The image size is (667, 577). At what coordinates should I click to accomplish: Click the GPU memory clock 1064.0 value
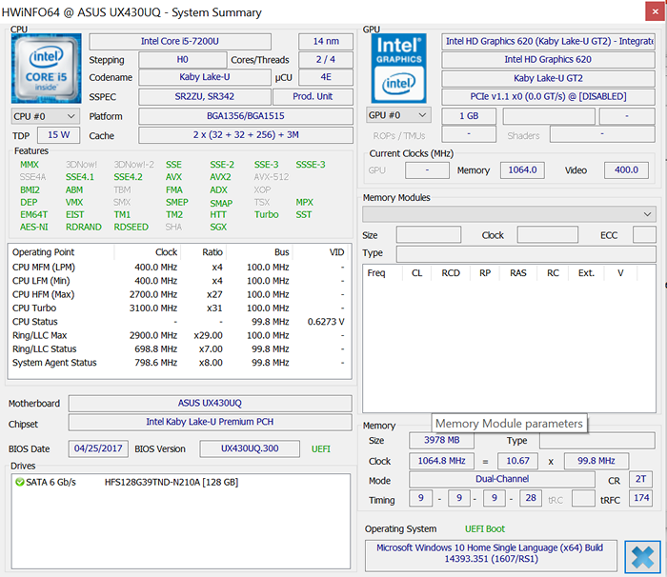[522, 170]
